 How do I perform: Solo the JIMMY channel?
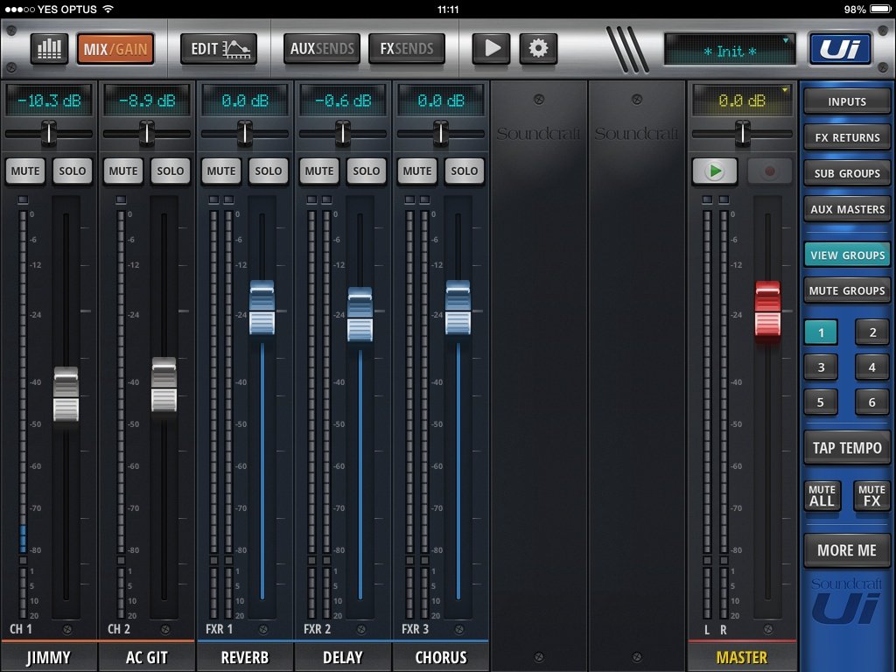point(73,171)
